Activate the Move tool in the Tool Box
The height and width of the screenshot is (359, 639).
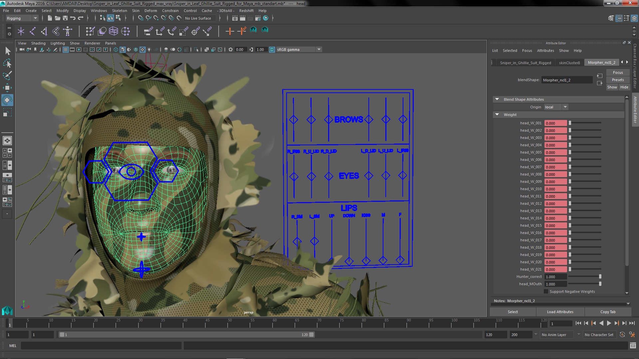click(x=7, y=88)
